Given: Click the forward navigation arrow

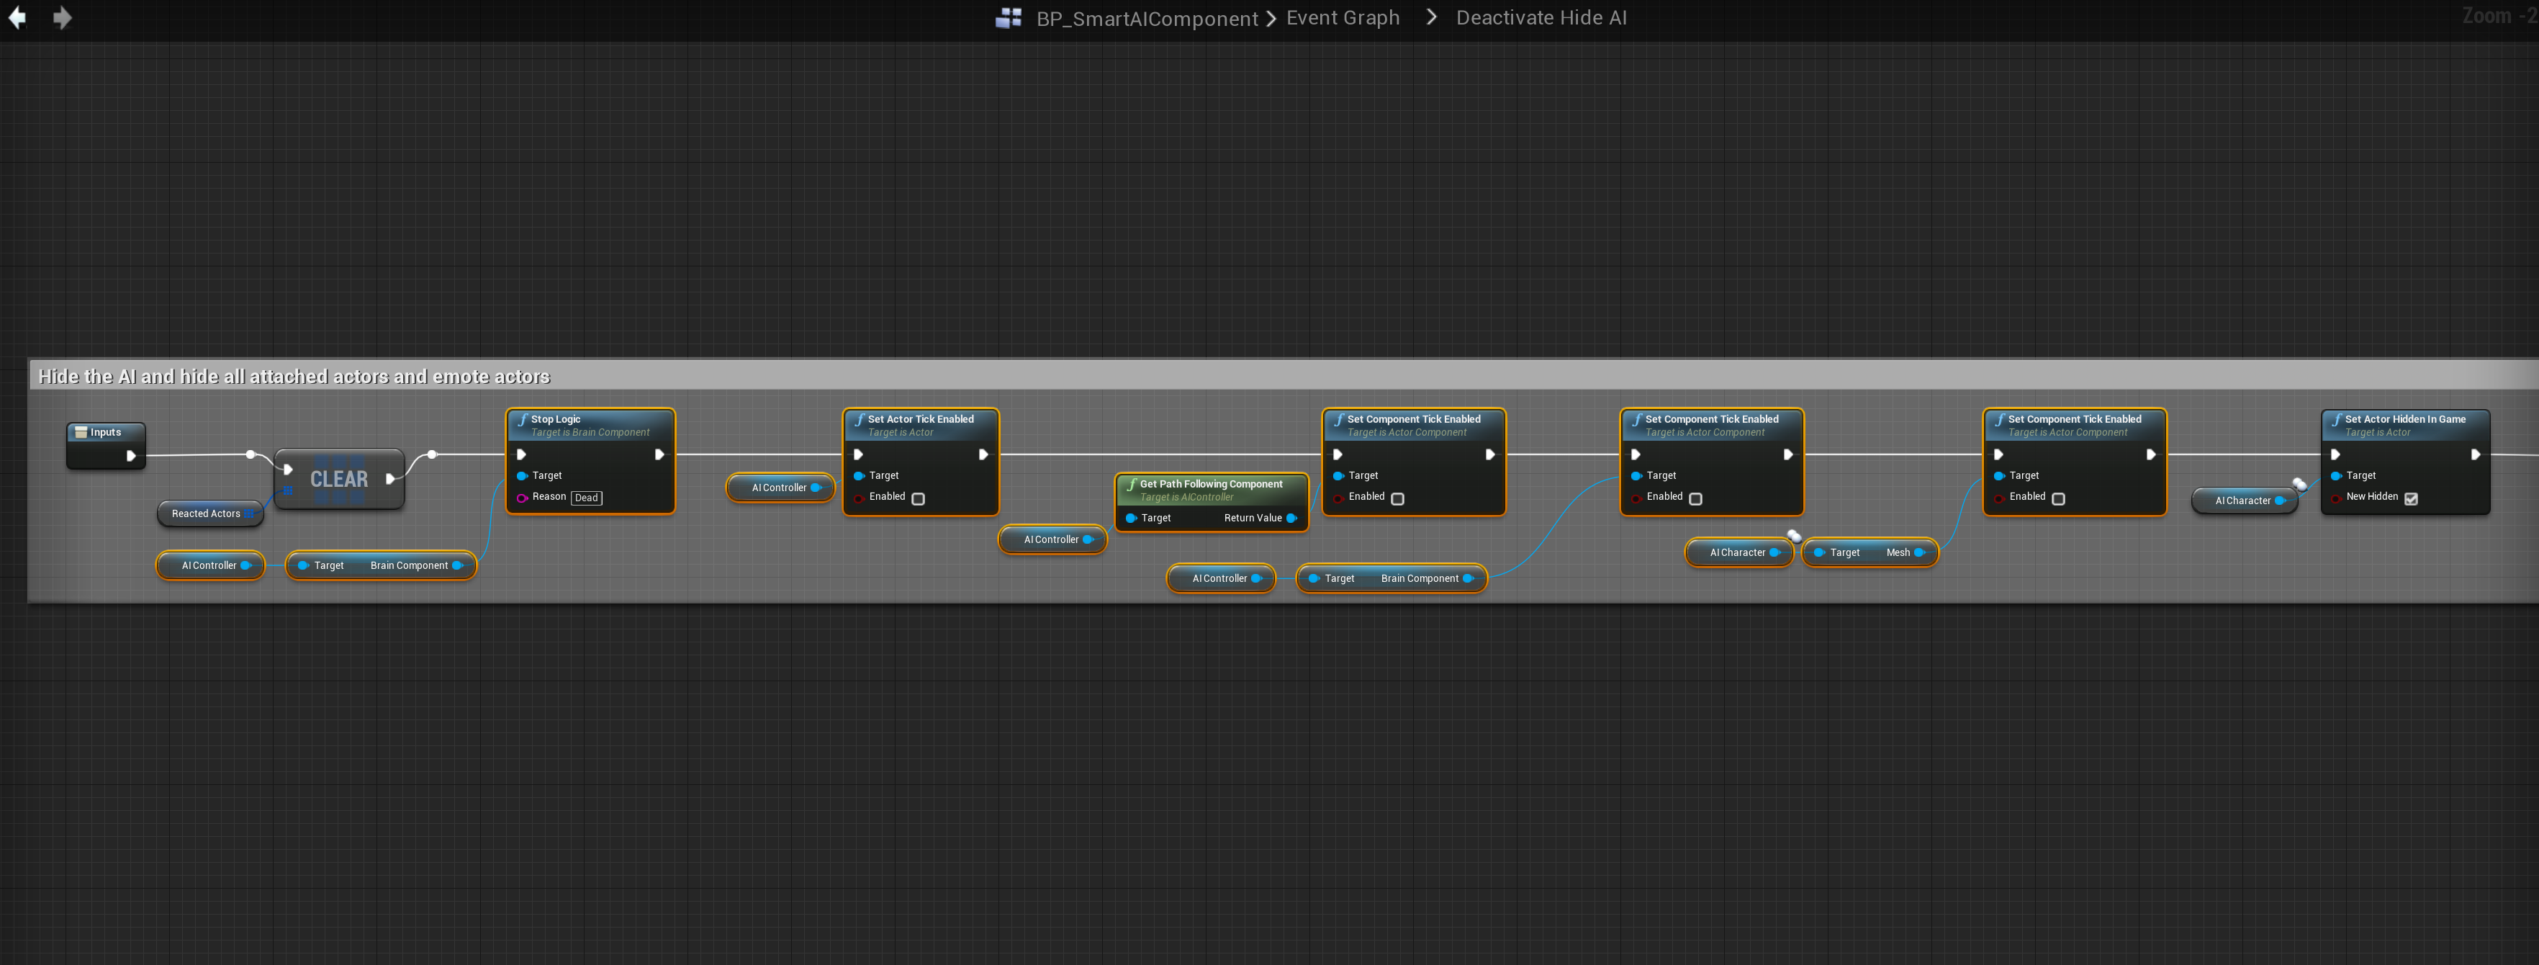Looking at the screenshot, I should click(61, 18).
